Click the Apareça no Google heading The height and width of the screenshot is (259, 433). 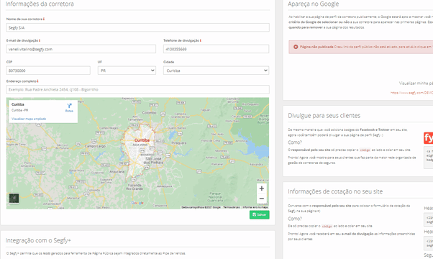[x=313, y=4]
